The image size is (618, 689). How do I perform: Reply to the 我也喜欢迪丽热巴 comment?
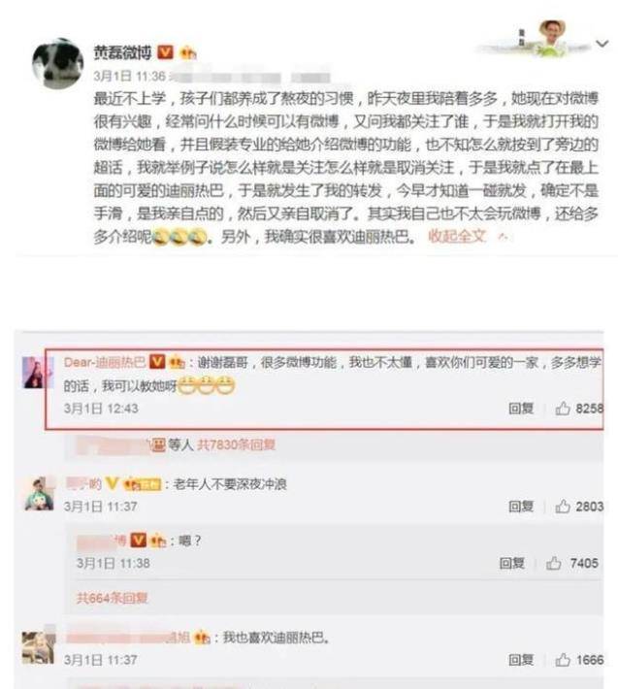coord(521,660)
